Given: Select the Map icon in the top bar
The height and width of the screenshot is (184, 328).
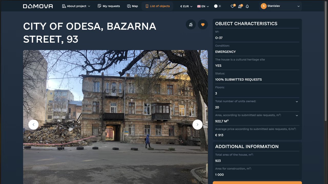Looking at the screenshot, I should pyautogui.click(x=132, y=6).
